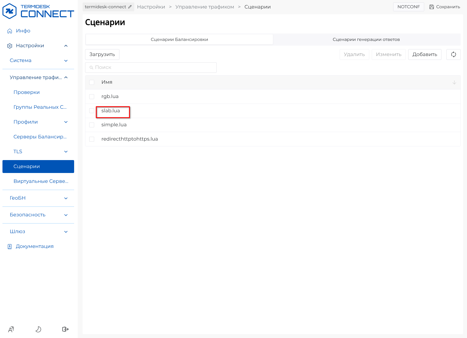Click the Добавить button

424,54
